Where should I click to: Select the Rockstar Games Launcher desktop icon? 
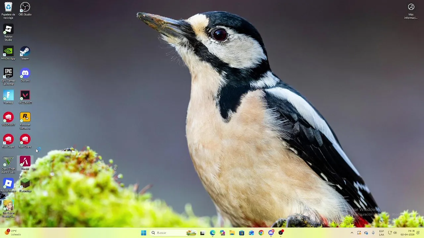25,121
